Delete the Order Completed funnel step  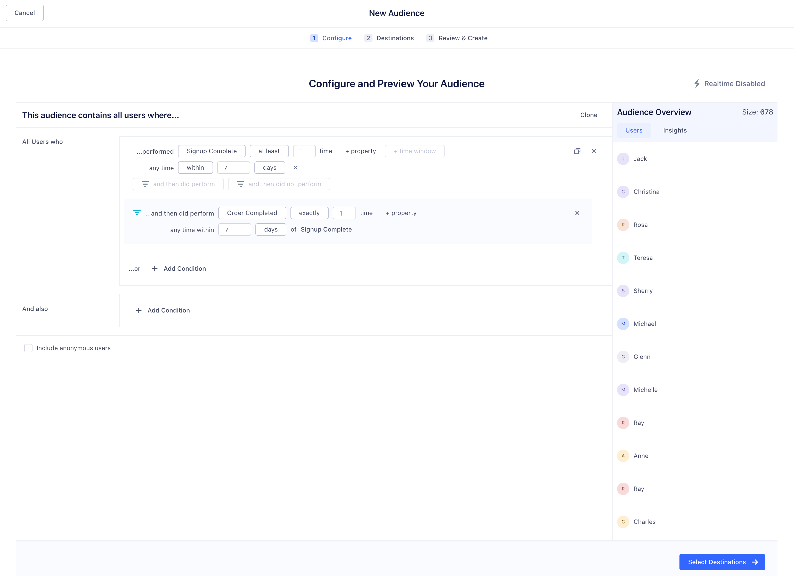pos(577,213)
